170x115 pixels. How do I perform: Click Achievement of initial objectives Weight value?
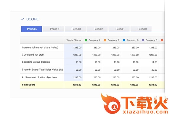tap(77, 77)
